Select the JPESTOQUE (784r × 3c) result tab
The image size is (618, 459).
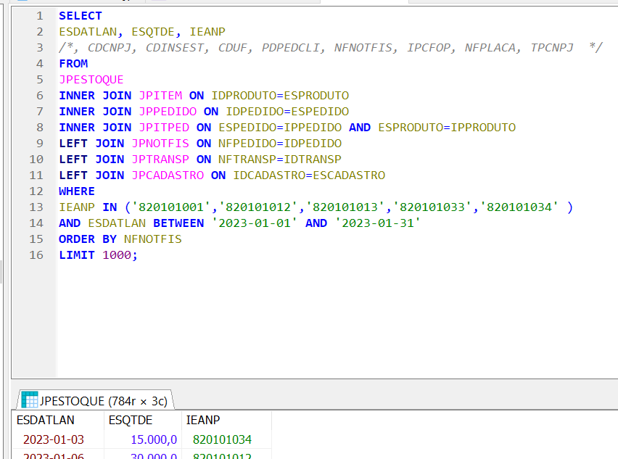coord(103,400)
